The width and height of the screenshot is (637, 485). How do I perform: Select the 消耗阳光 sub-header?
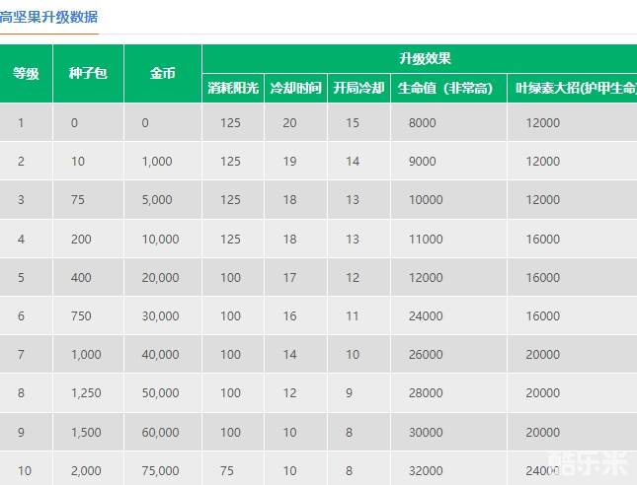point(233,88)
